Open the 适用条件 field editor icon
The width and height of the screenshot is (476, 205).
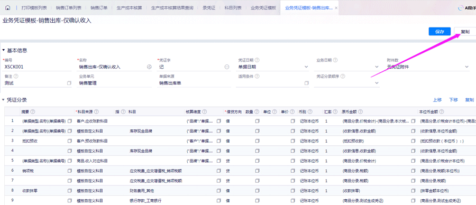pyautogui.click(x=307, y=83)
